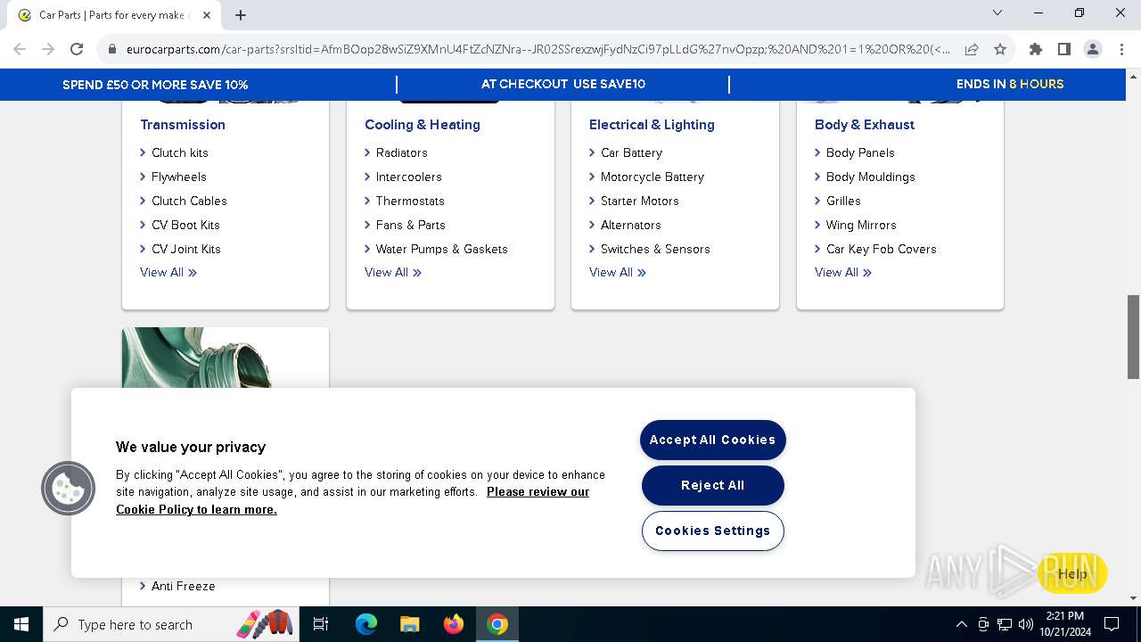Viewport: 1141px width, 642px height.
Task: Open File Explorer from taskbar
Action: (409, 624)
